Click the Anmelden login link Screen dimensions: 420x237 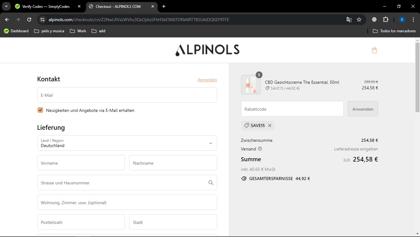[207, 80]
